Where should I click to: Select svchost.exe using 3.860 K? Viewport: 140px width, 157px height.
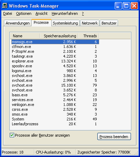[55, 76]
